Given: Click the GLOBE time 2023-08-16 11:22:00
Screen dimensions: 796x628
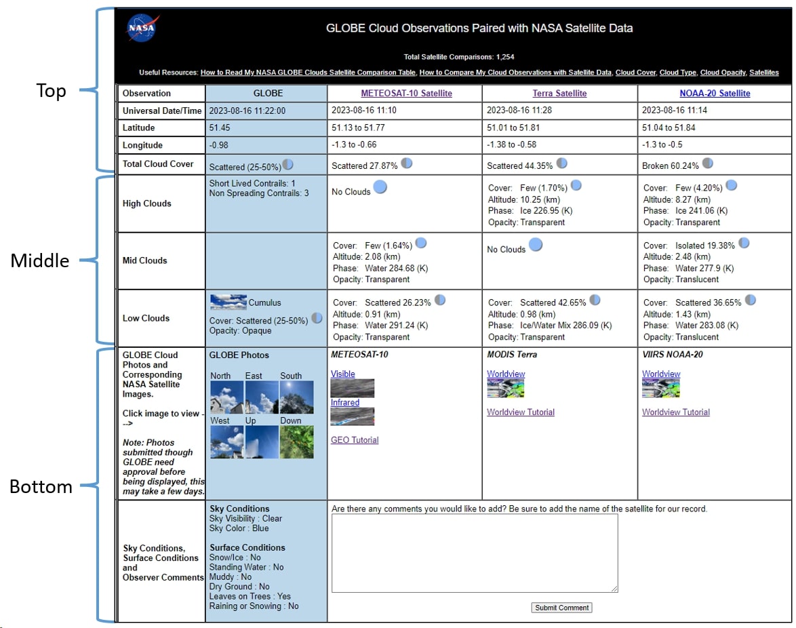Looking at the screenshot, I should 247,111.
